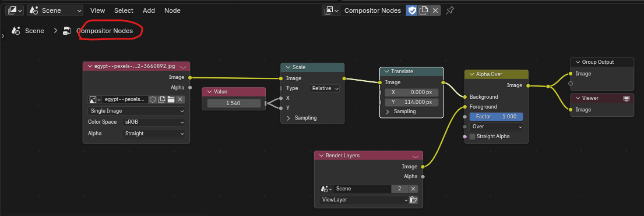Open the image browse dropdown in image node
Viewport: 644px width, 216px height.
click(94, 99)
